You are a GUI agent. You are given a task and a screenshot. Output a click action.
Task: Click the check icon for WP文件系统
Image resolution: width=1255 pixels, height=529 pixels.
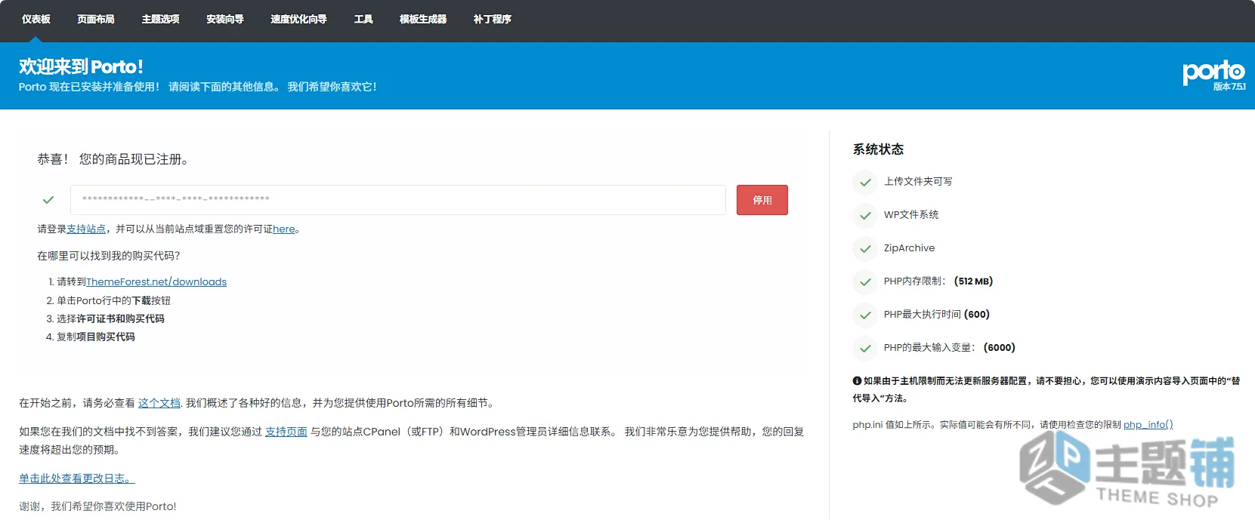tap(865, 215)
